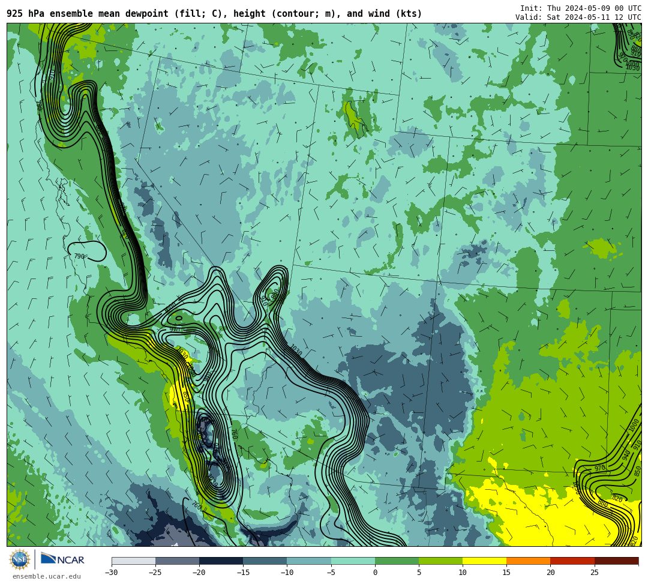Image resolution: width=648 pixels, height=584 pixels.
Task: Pick the yellow 10 to 15 colorbar segment
Action: pos(484,561)
